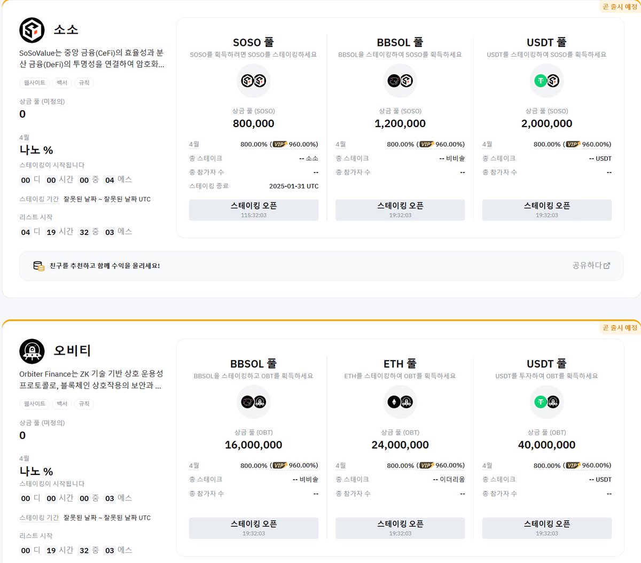The image size is (641, 563).
Task: Click the SoSoValue project logo icon
Action: (x=32, y=30)
